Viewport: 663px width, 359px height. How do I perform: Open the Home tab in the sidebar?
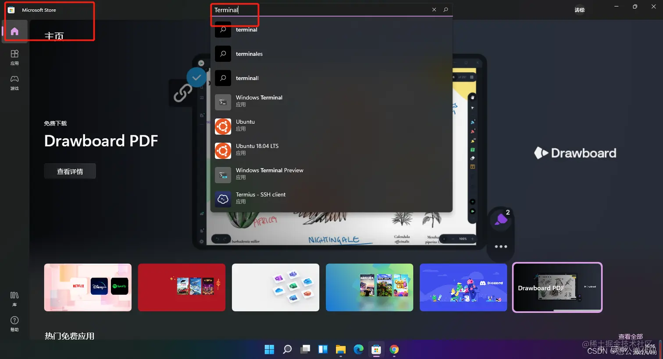14,32
